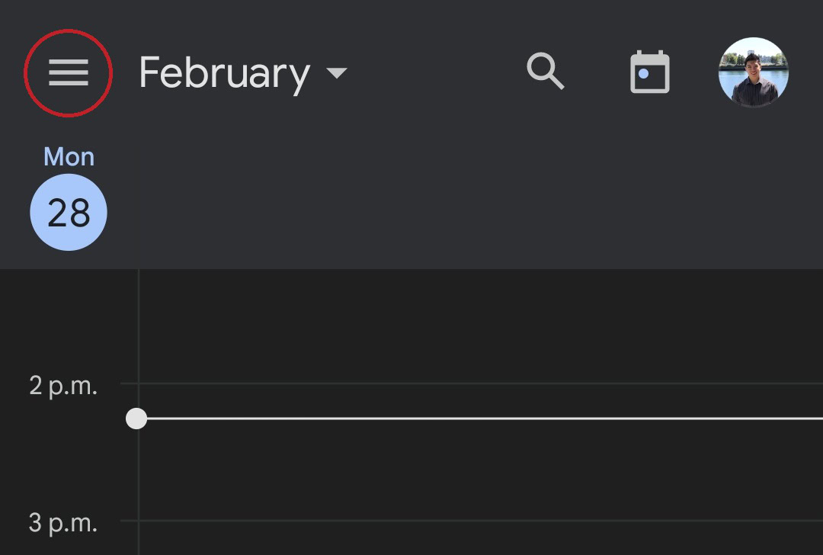Click the current time indicator dot
This screenshot has height=555, width=823.
(x=136, y=419)
